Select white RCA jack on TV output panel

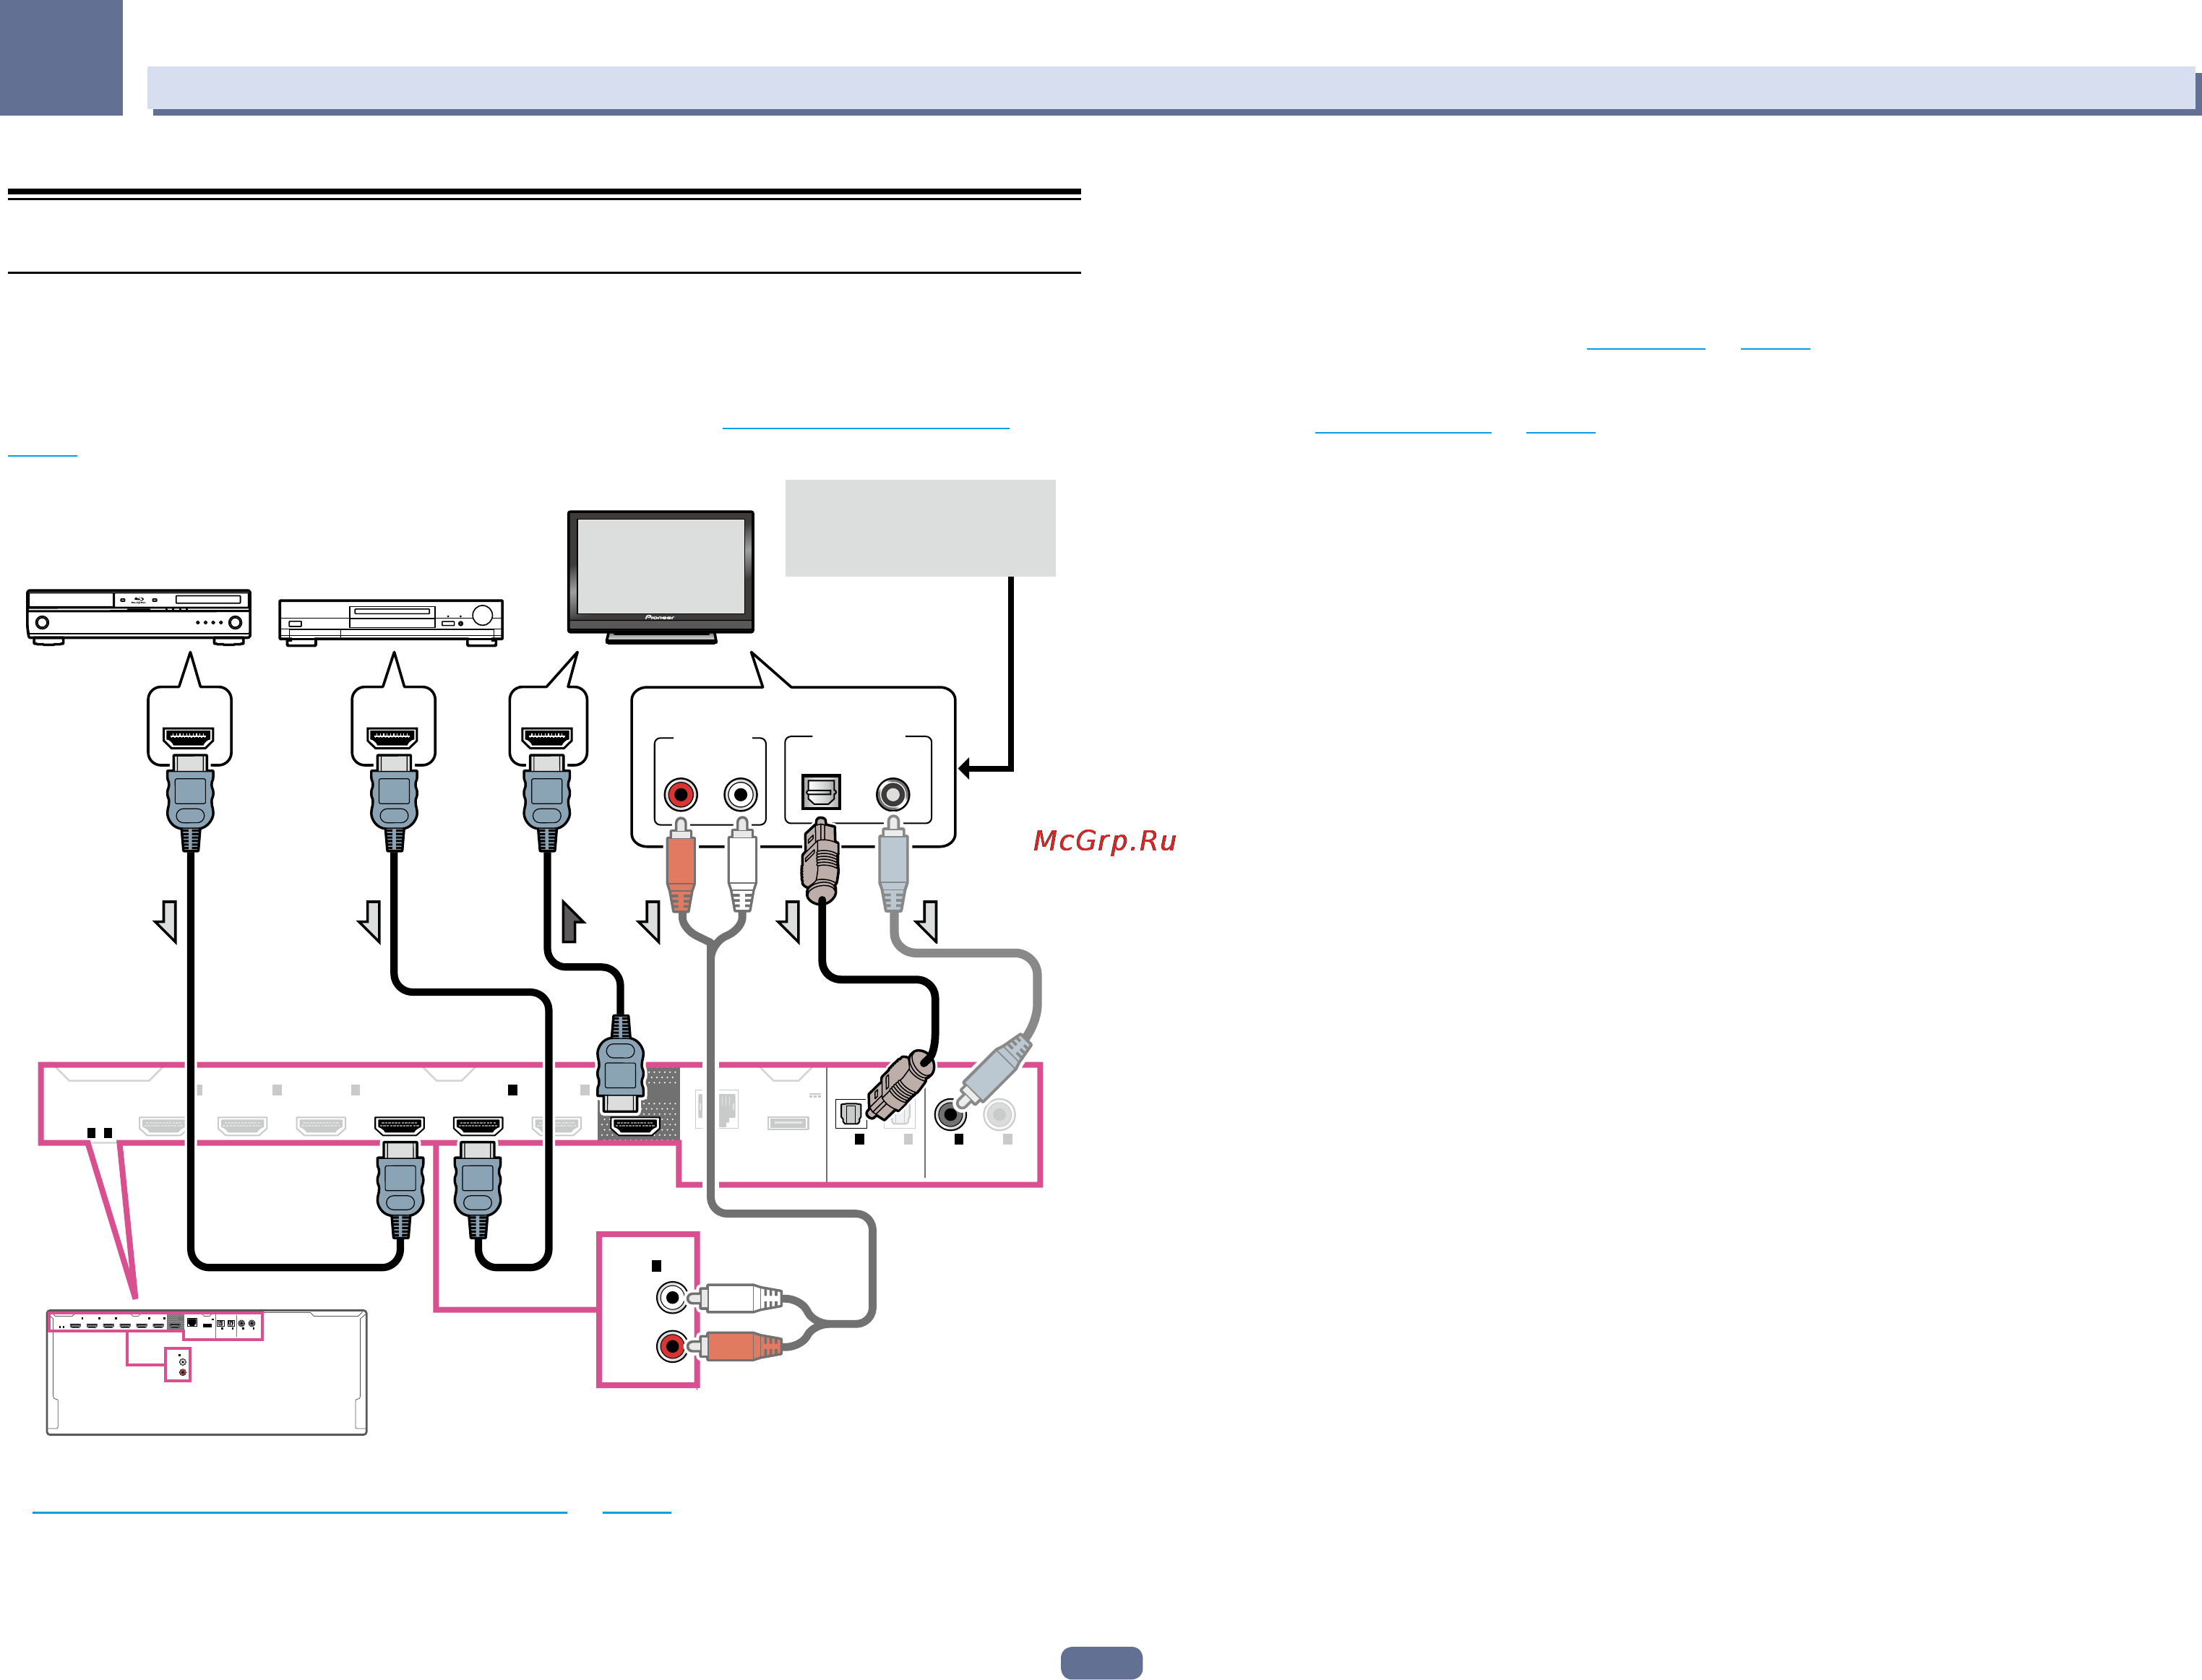coord(741,795)
